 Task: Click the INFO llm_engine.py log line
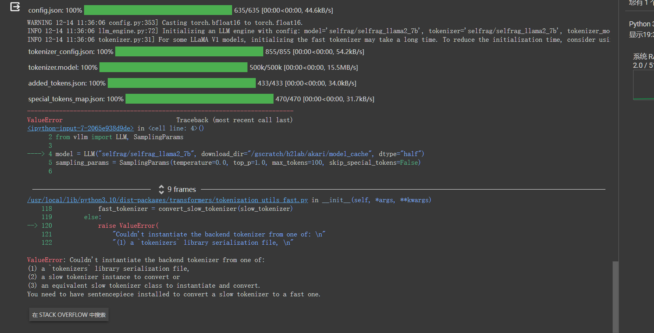[x=318, y=31]
